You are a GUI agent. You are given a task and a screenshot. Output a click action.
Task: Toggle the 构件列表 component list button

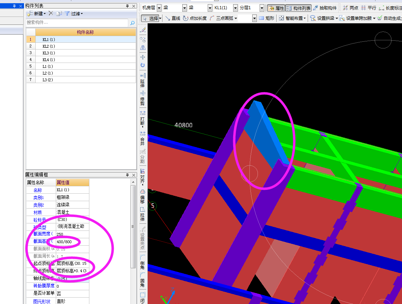pyautogui.click(x=298, y=8)
